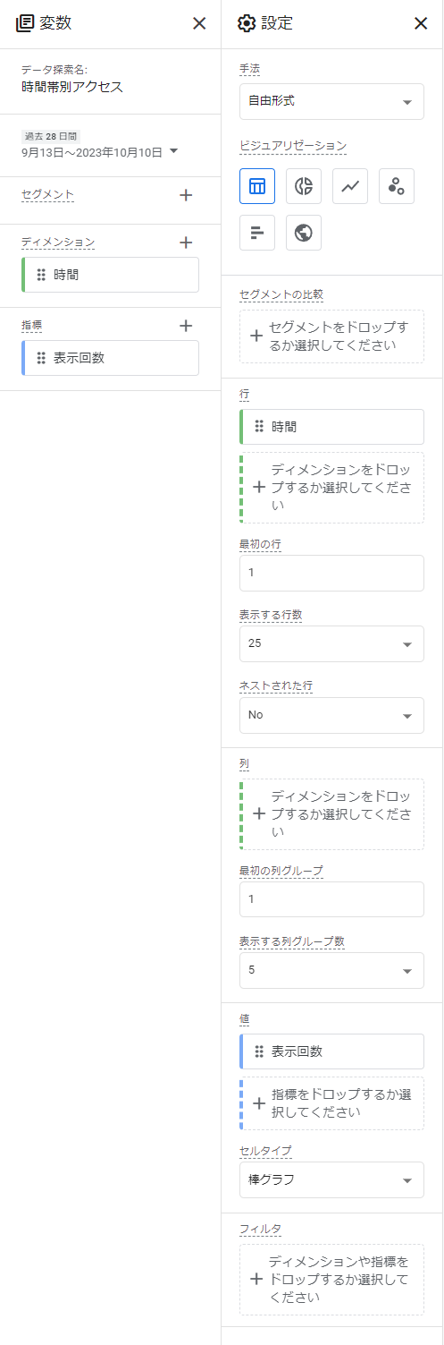The height and width of the screenshot is (1345, 444).
Task: Add a new dimension with plus icon
Action: tap(186, 243)
